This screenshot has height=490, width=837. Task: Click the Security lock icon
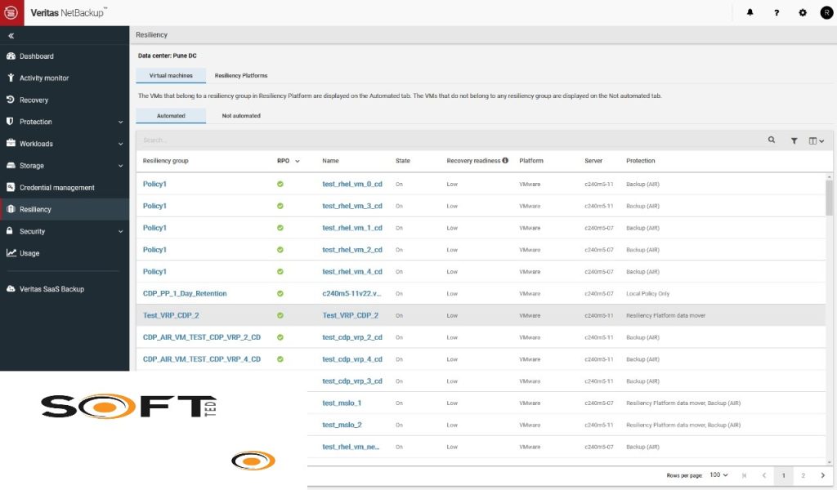(10, 231)
